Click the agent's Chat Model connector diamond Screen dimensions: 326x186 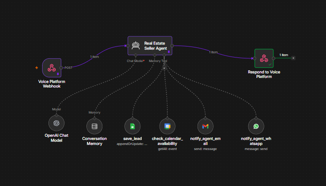[136, 55]
